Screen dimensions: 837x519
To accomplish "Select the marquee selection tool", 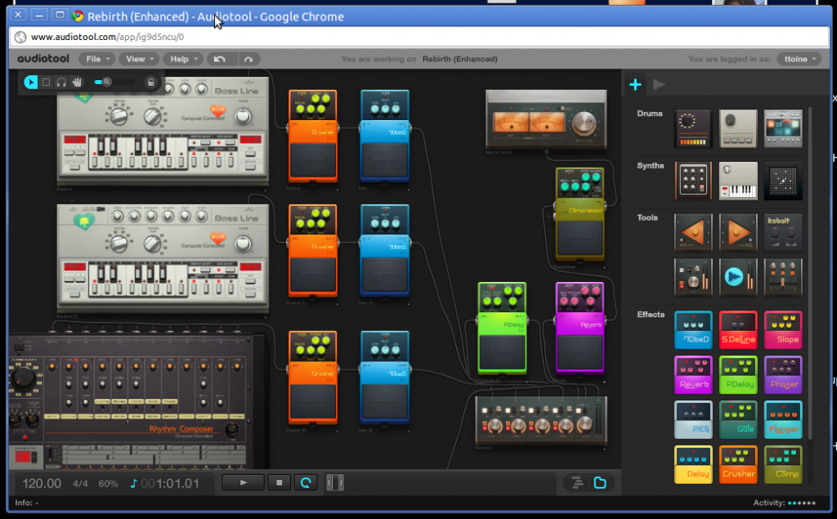I will coord(47,83).
